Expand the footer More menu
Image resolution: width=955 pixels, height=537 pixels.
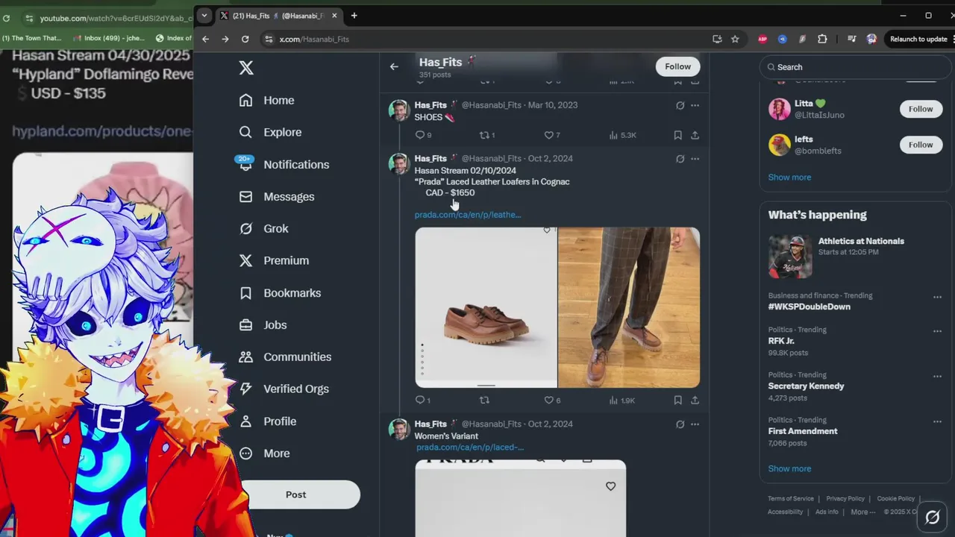click(x=863, y=512)
